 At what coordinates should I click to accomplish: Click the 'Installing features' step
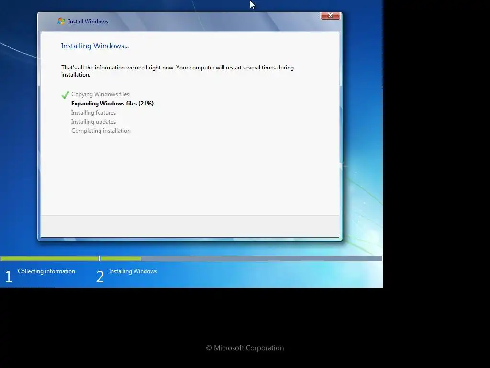[x=93, y=113]
